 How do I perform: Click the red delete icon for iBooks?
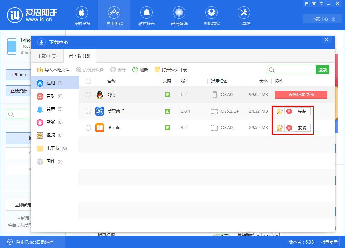coord(289,128)
